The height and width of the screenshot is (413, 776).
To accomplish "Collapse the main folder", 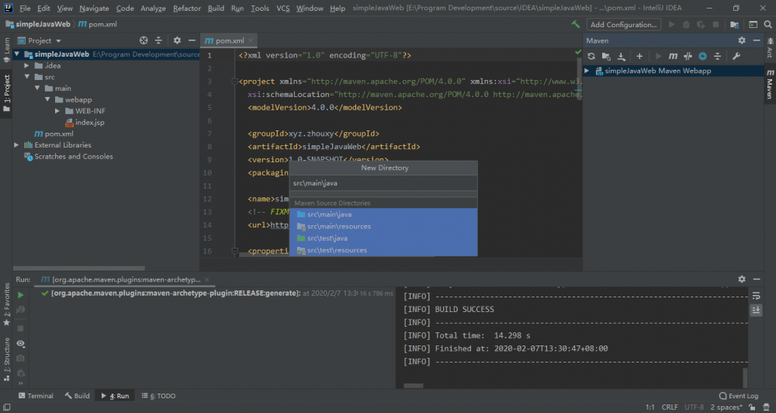I will [37, 88].
